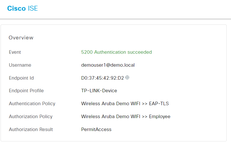Click the crosshair icon beside Endpoint Id
Screen dimensions: 231x146
point(127,78)
